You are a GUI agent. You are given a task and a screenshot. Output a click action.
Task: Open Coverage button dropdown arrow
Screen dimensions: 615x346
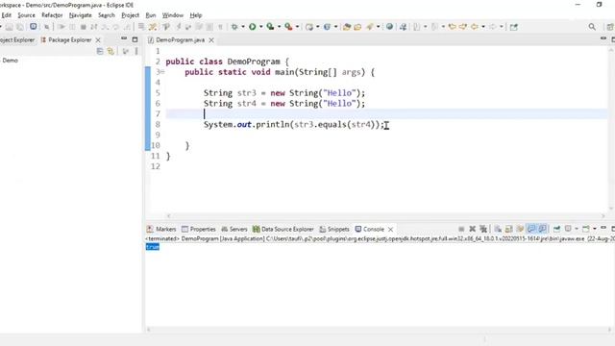[x=279, y=27]
